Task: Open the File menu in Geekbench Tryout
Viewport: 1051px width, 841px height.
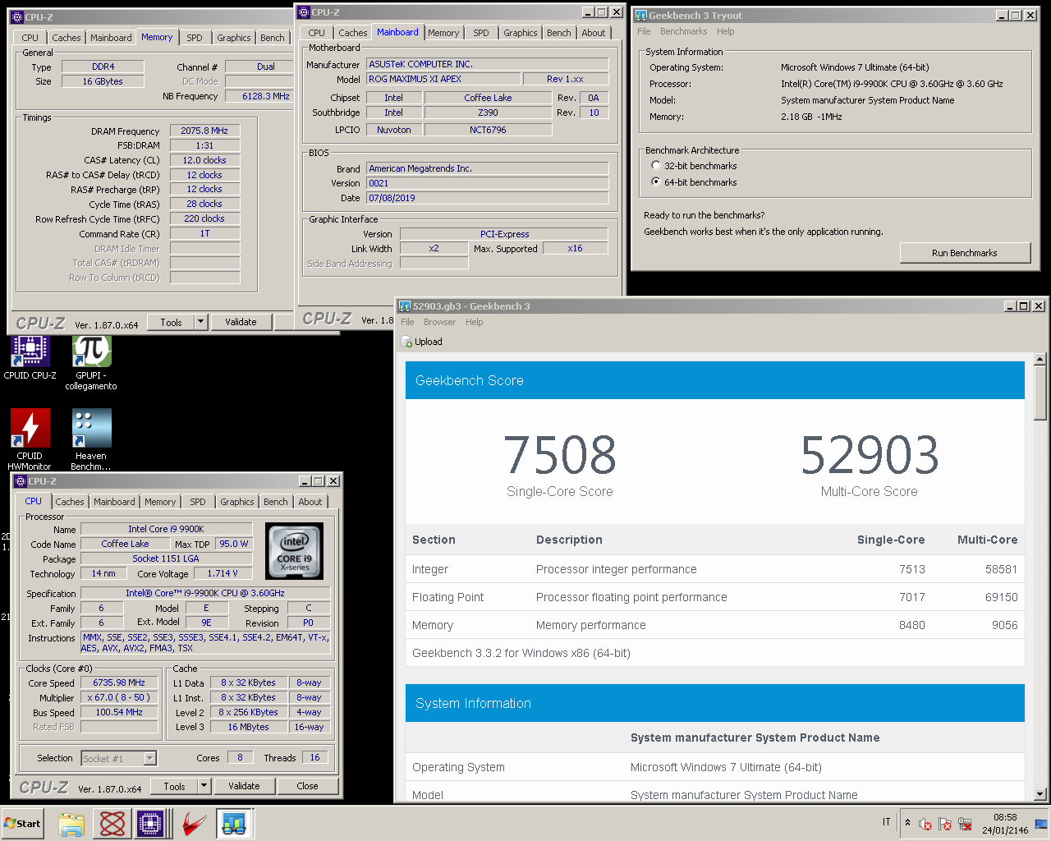Action: point(644,32)
